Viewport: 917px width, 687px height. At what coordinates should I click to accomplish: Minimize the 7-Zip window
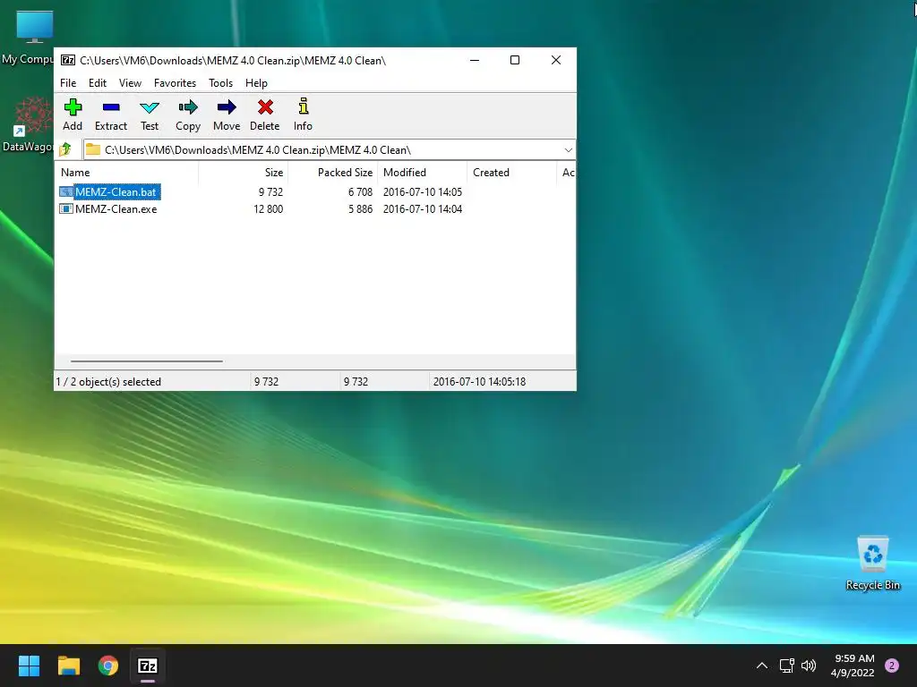click(x=475, y=60)
